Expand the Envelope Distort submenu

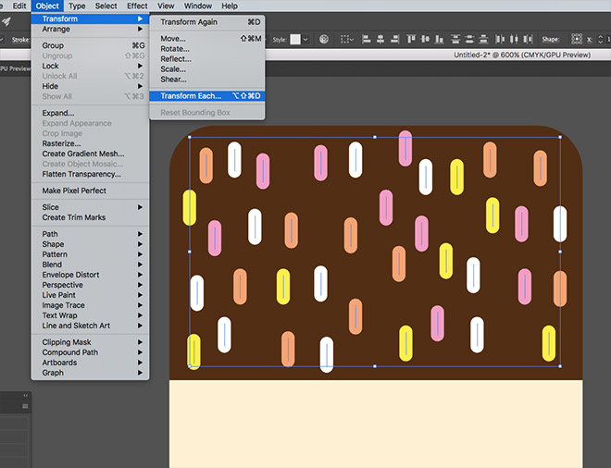(90, 275)
